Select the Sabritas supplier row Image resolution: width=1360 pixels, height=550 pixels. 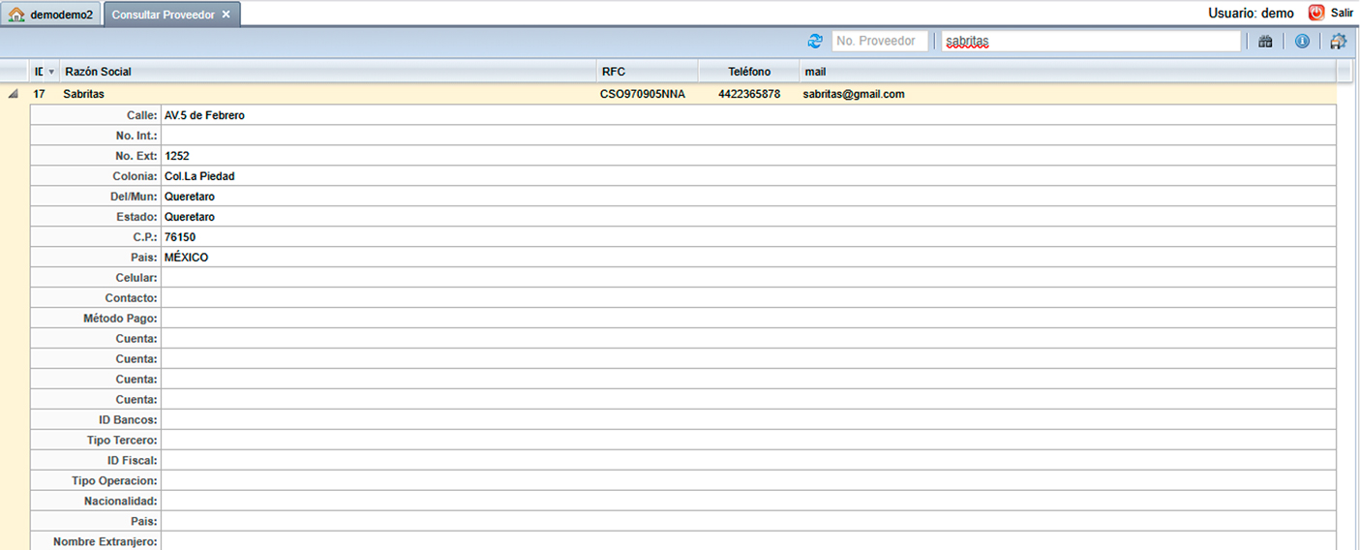pyautogui.click(x=290, y=94)
